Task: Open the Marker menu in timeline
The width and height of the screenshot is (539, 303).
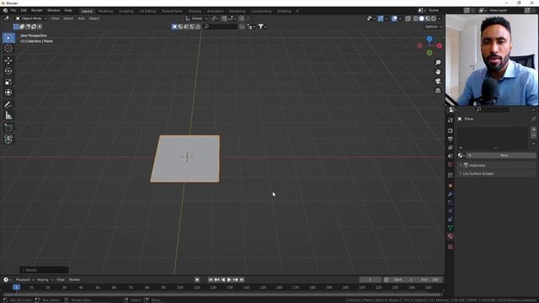Action: 74,279
